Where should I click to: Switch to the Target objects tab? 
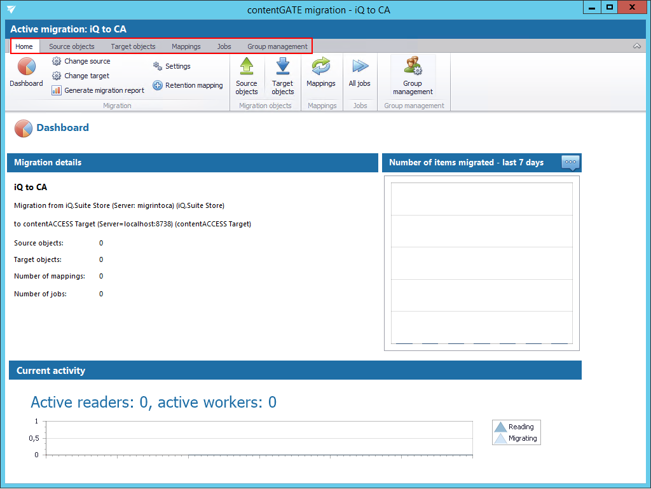click(133, 46)
